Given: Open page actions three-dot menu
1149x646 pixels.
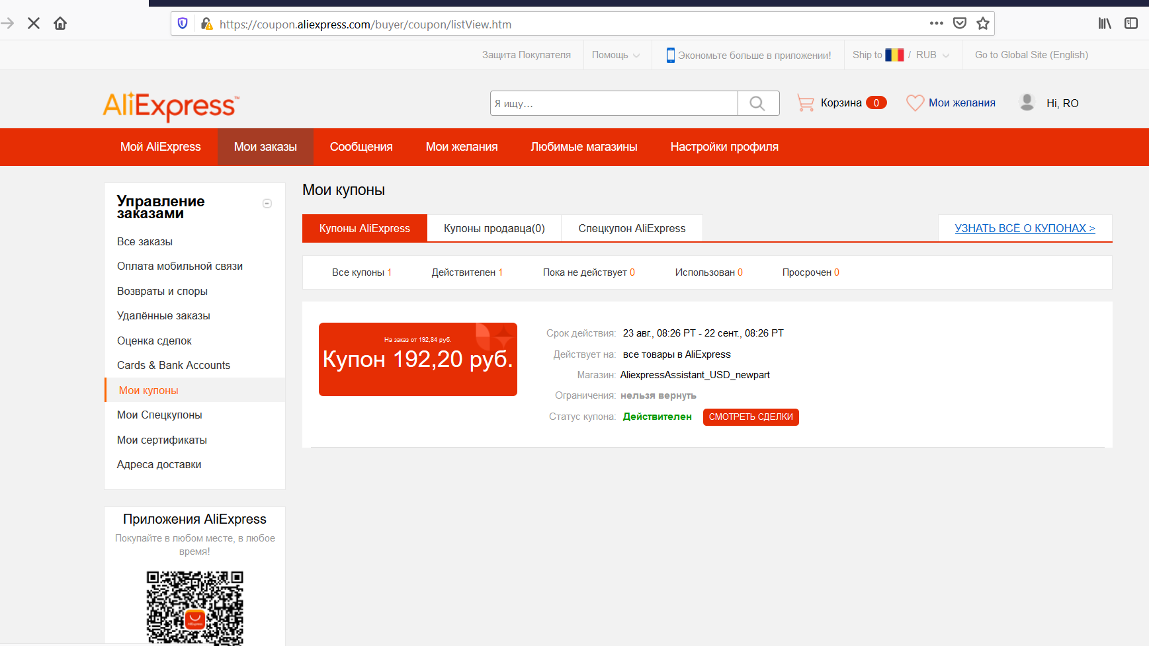Looking at the screenshot, I should coord(936,24).
